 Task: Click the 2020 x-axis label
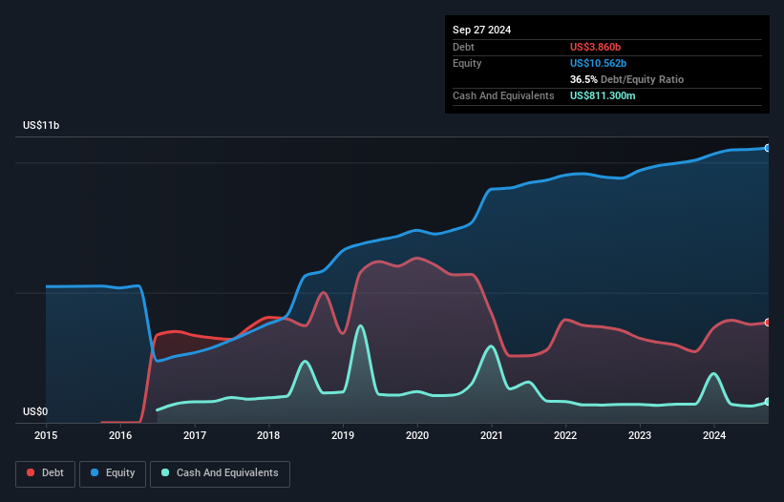pyautogui.click(x=417, y=435)
